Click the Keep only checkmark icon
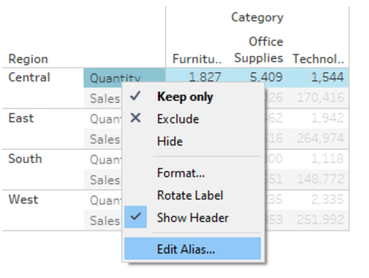Viewport: 369px width, 278px height. click(x=136, y=96)
